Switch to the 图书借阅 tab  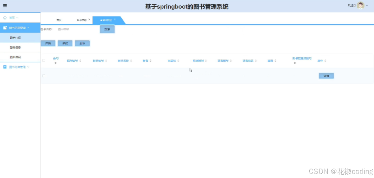click(81, 20)
